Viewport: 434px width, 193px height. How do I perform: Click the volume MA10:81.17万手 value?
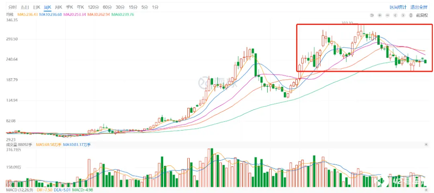[x=77, y=144]
